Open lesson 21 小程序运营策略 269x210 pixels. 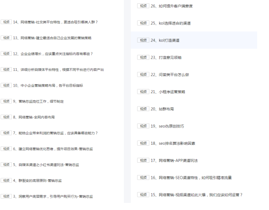point(168,92)
